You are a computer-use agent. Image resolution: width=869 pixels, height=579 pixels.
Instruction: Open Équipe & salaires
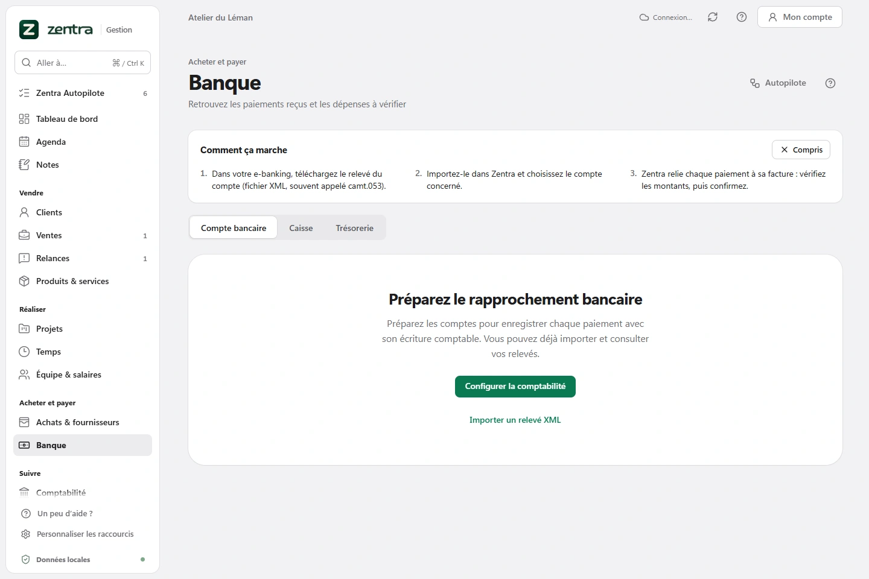(83, 375)
